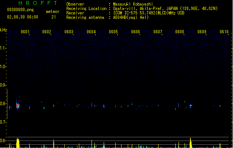Click the 0608 time marker
Image resolution: width=233 pixels, height=148 pixels.
click(x=180, y=32)
